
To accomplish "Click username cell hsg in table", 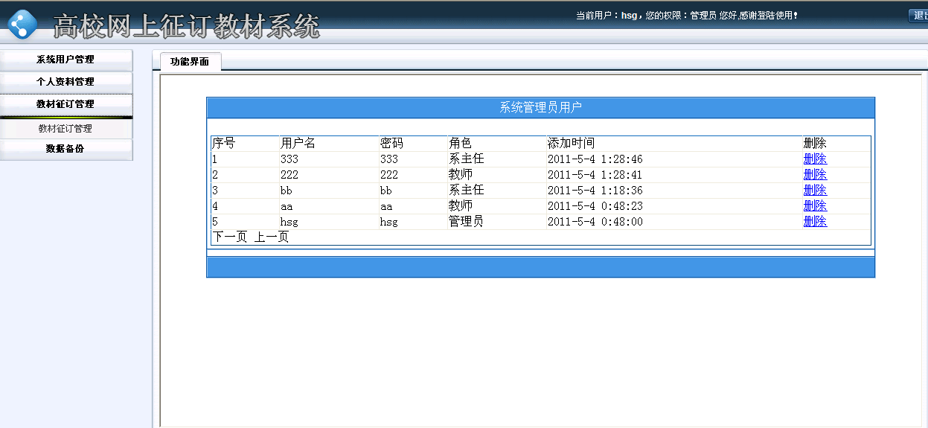I will click(x=289, y=222).
